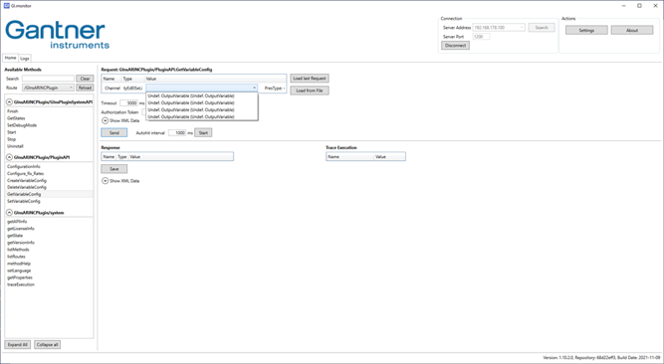Expand Show XML Data under the request
Image resolution: width=664 pixels, height=364 pixels.
pos(105,120)
